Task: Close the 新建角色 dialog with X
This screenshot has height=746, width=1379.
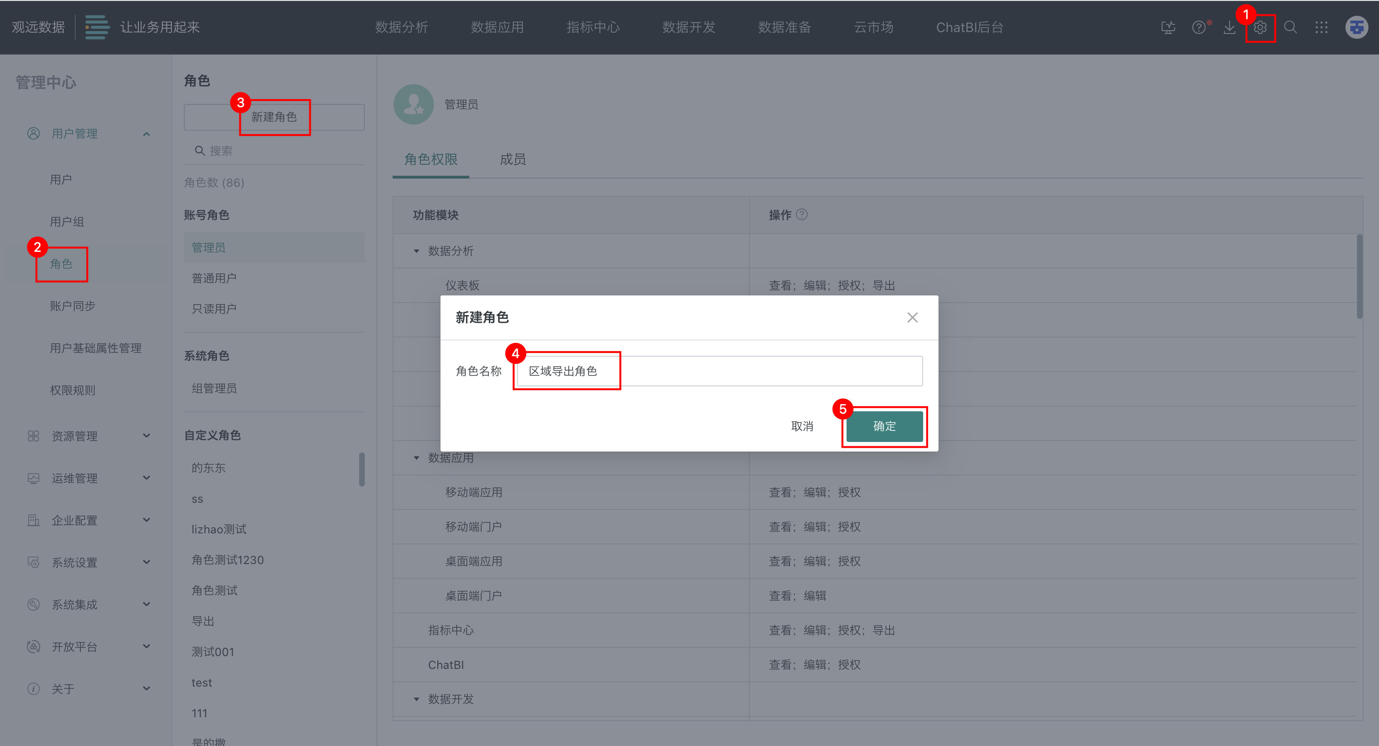Action: point(912,318)
